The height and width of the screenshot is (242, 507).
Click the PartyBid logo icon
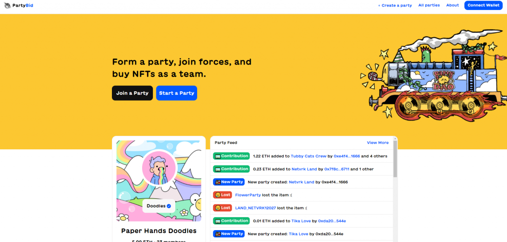pyautogui.click(x=7, y=5)
